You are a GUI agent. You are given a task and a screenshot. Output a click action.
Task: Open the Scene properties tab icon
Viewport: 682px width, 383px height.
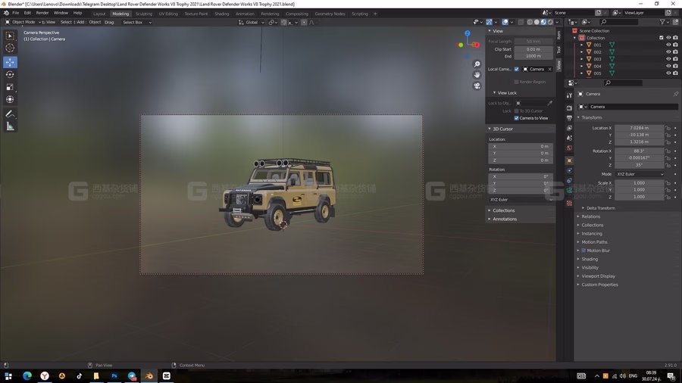coord(569,138)
